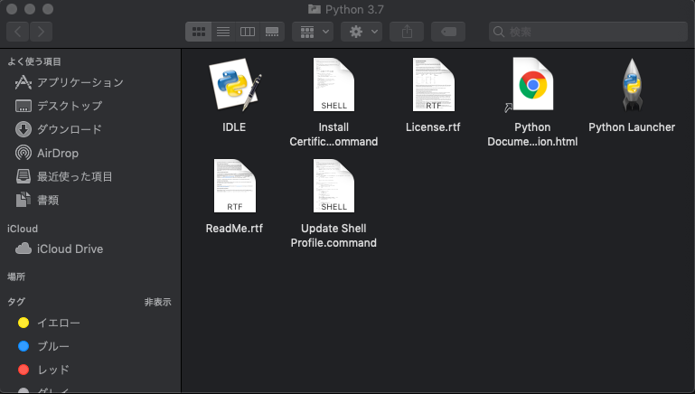
Task: Click the Share toolbar button
Action: click(407, 32)
